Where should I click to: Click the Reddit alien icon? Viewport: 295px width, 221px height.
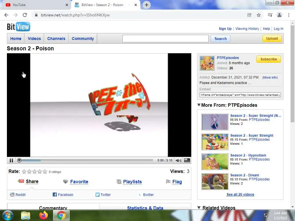pyautogui.click(x=12, y=195)
